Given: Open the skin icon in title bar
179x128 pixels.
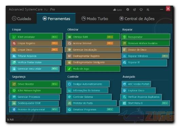Looking at the screenshot, I should coord(141,10).
